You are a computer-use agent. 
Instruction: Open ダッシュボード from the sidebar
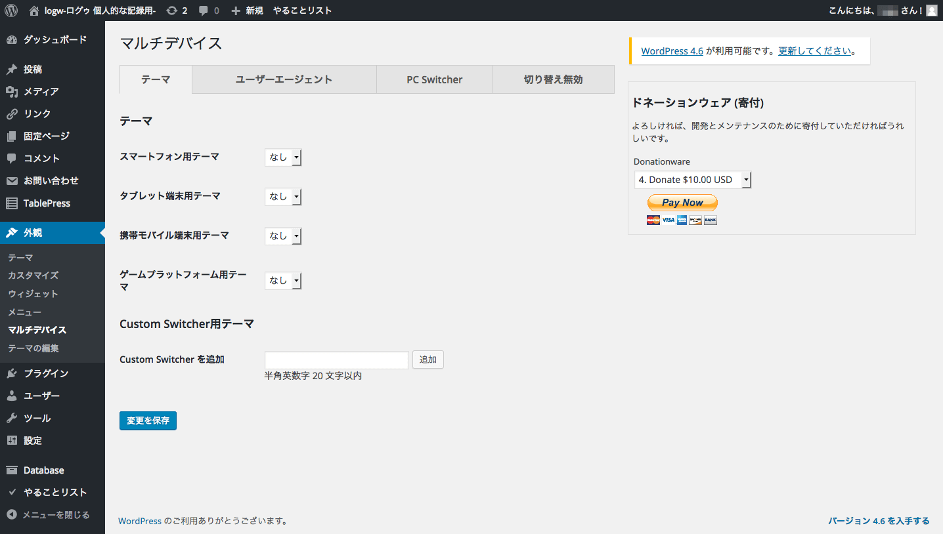[55, 40]
